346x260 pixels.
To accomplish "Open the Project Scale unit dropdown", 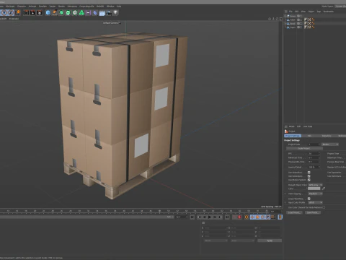I will [330, 144].
